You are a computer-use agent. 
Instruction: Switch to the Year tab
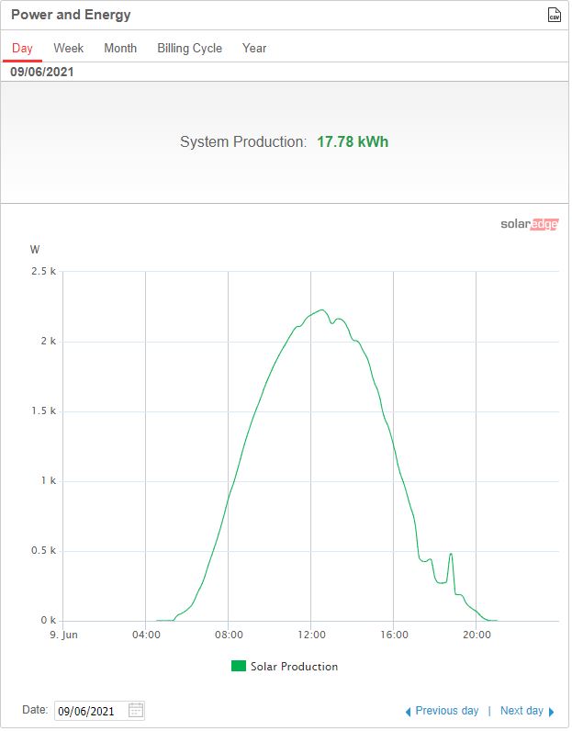coord(255,48)
